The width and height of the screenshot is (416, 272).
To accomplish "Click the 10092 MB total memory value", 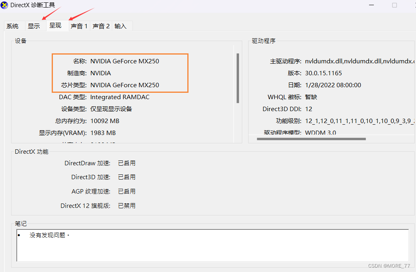I will tap(105, 121).
